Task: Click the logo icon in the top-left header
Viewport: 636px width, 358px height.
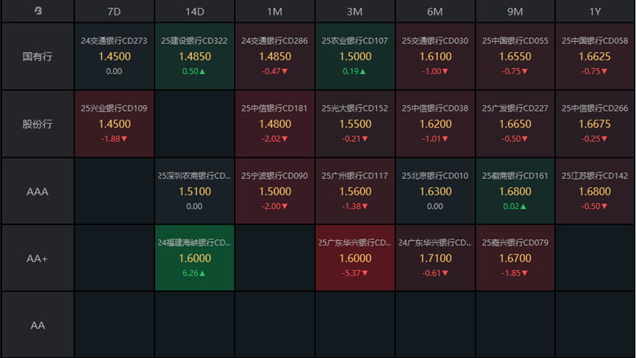Action: pos(37,11)
